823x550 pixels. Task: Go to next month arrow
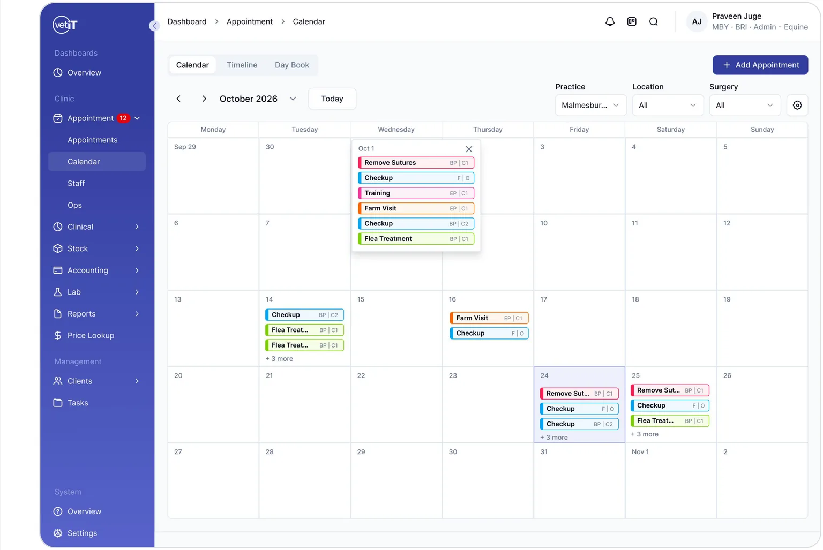204,99
